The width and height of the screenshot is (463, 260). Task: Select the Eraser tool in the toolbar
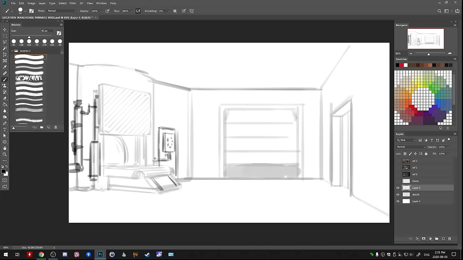click(x=5, y=98)
